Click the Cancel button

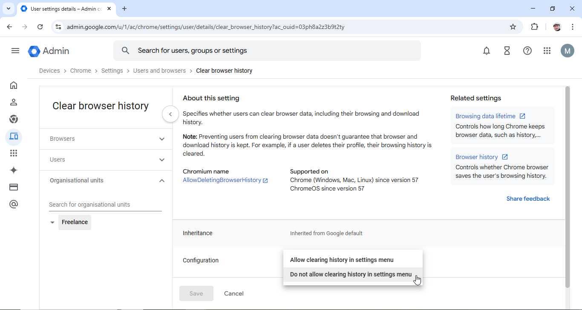click(x=234, y=293)
